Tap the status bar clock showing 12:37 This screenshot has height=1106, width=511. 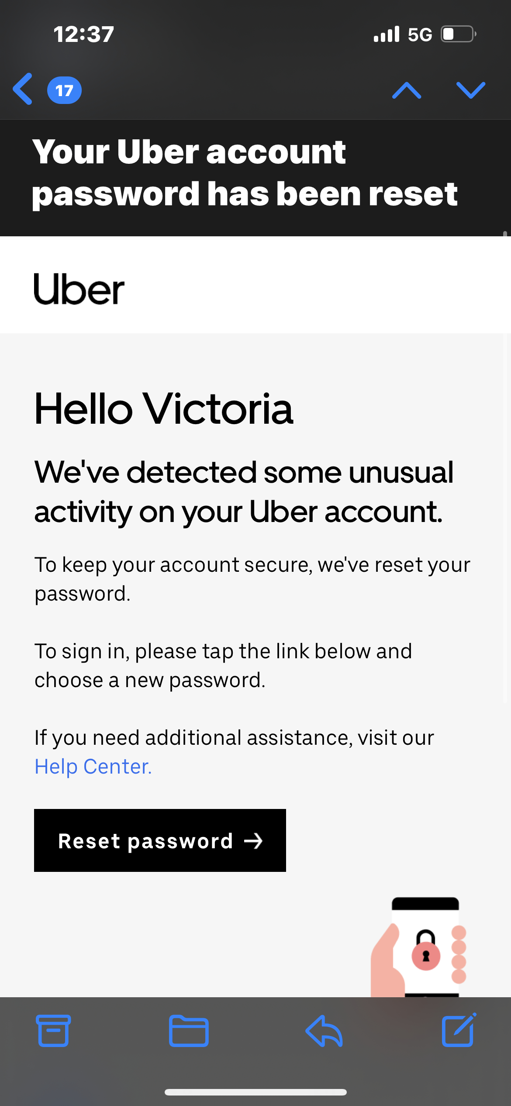tap(83, 34)
